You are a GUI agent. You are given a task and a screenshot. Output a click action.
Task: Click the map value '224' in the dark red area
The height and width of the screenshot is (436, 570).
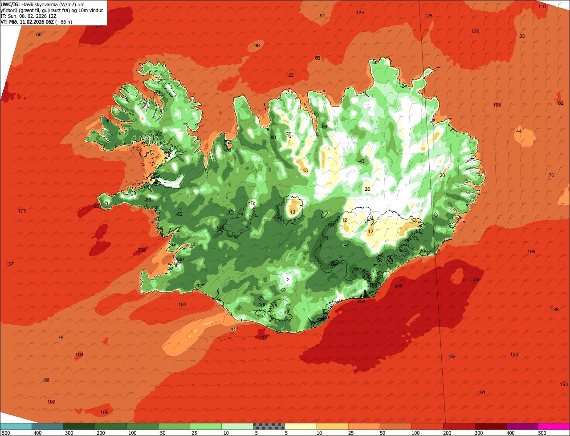[475, 280]
